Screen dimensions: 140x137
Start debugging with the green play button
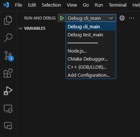coord(62,18)
